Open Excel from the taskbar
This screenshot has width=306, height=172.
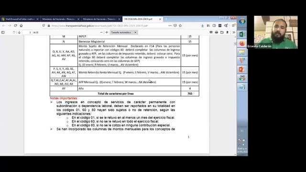(242, 34)
